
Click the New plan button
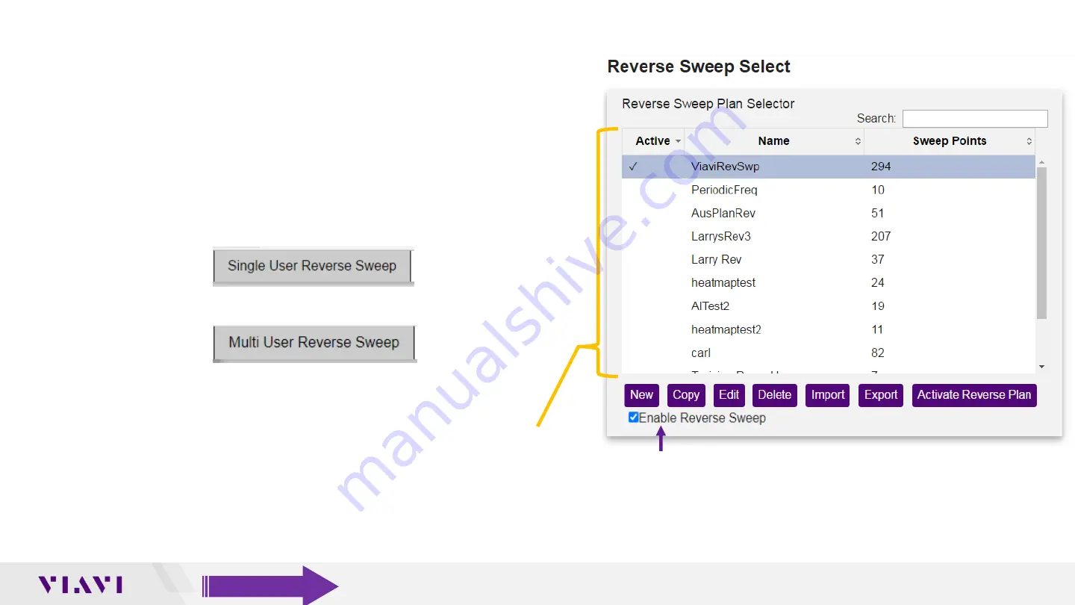point(641,395)
